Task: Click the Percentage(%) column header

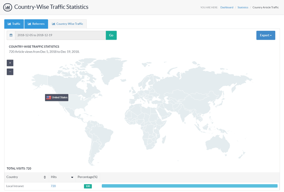Action: [88, 177]
